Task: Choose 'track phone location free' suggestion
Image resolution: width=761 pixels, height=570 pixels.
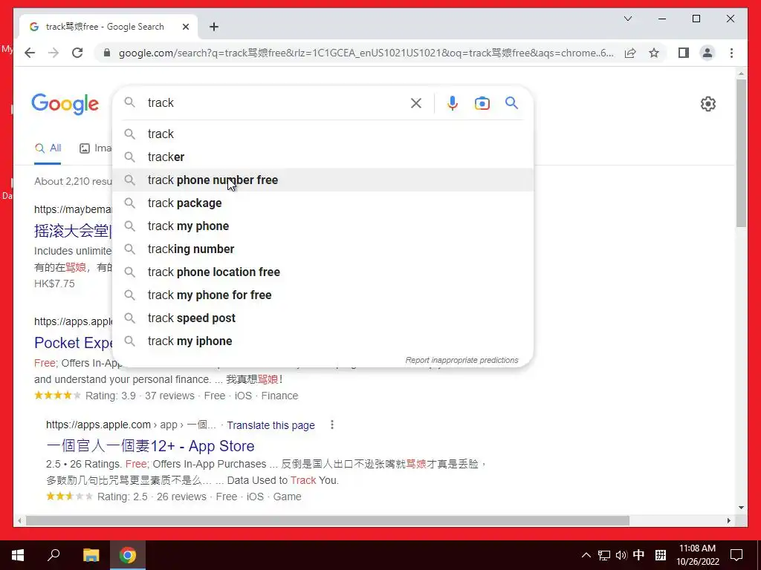Action: (x=323, y=272)
